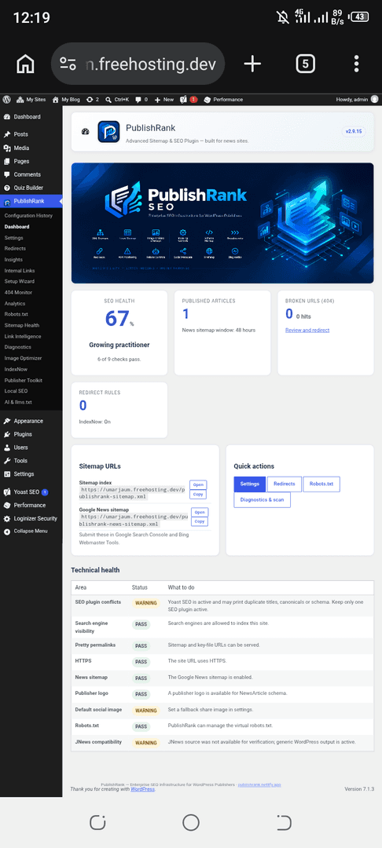Click the PublishRank logo icon in header
This screenshot has height=848, width=382.
point(108,131)
